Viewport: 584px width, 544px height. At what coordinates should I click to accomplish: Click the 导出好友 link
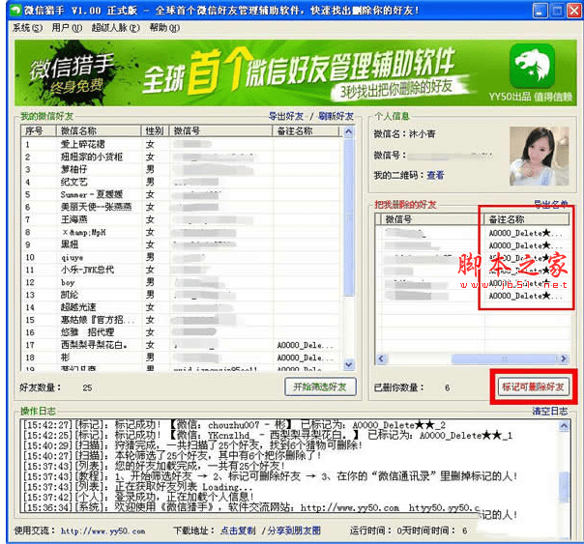(286, 117)
